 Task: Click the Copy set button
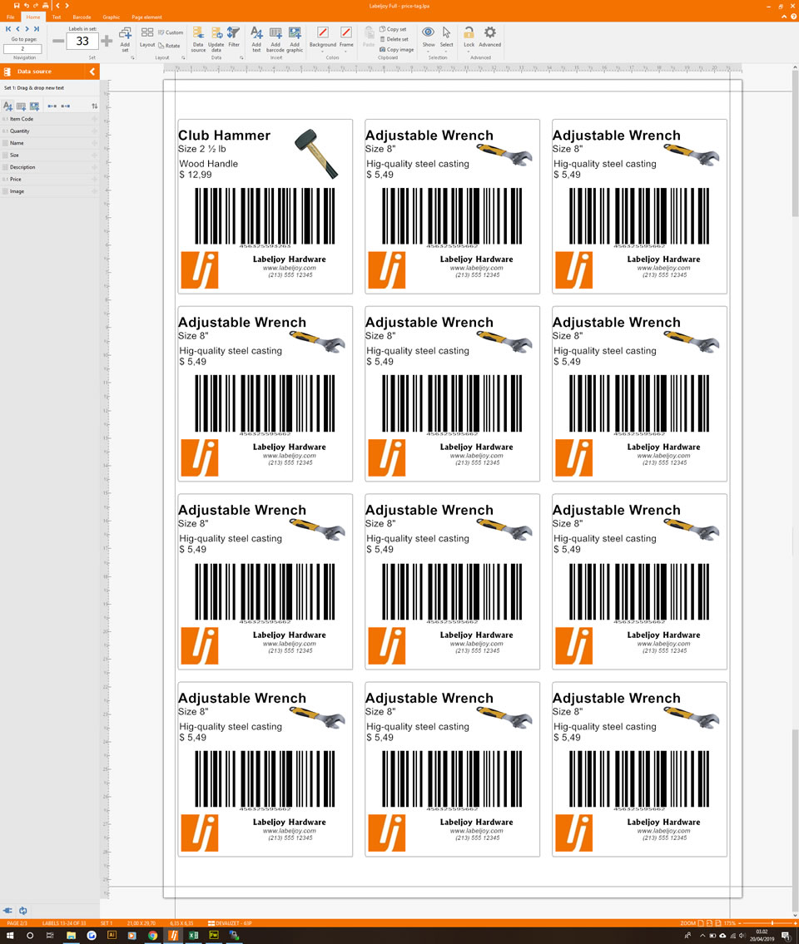click(394, 29)
